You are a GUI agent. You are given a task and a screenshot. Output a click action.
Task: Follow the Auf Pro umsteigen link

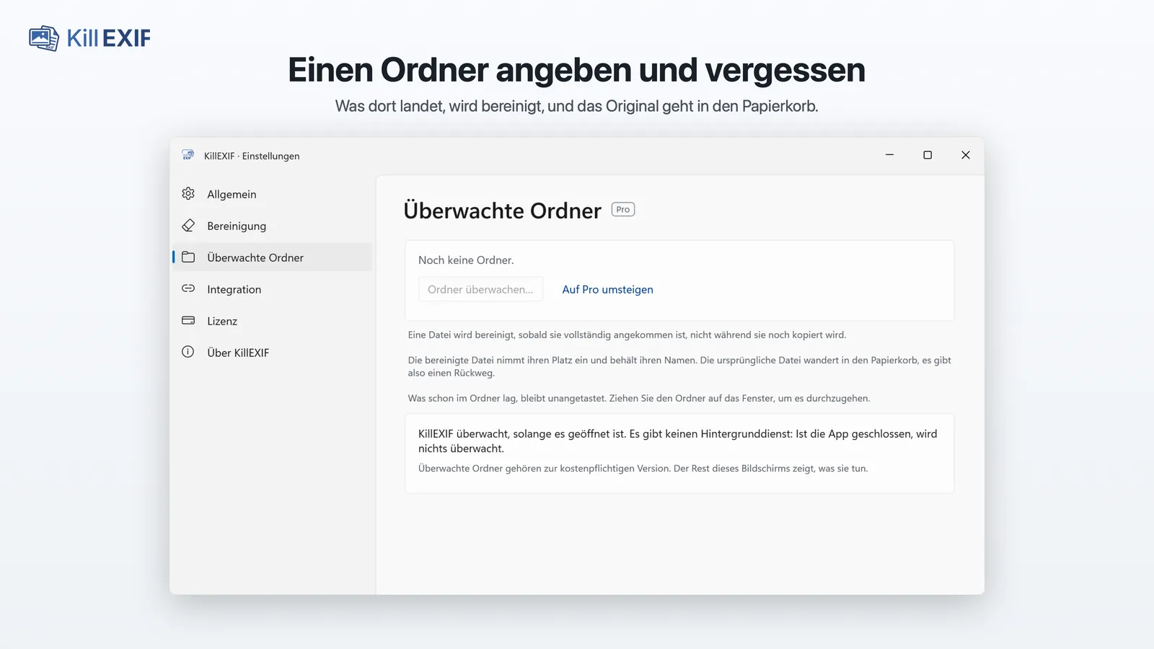click(607, 289)
